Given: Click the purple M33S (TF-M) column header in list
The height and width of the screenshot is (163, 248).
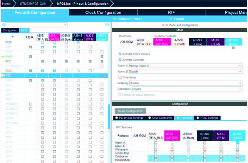Looking at the screenshot, I should (90, 37).
